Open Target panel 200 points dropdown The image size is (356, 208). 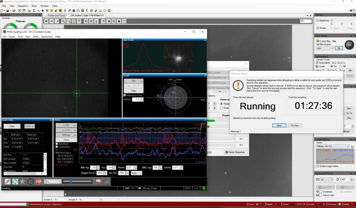(133, 81)
